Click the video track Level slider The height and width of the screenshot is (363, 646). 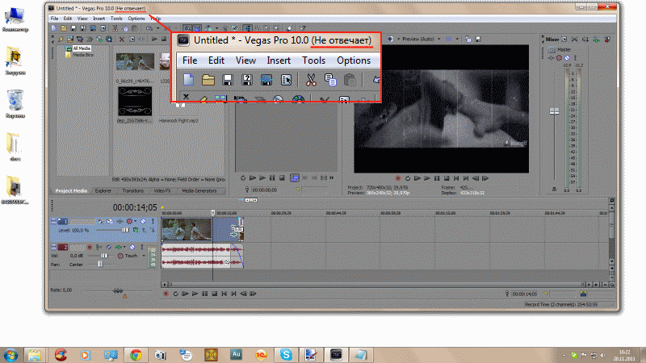125,230
